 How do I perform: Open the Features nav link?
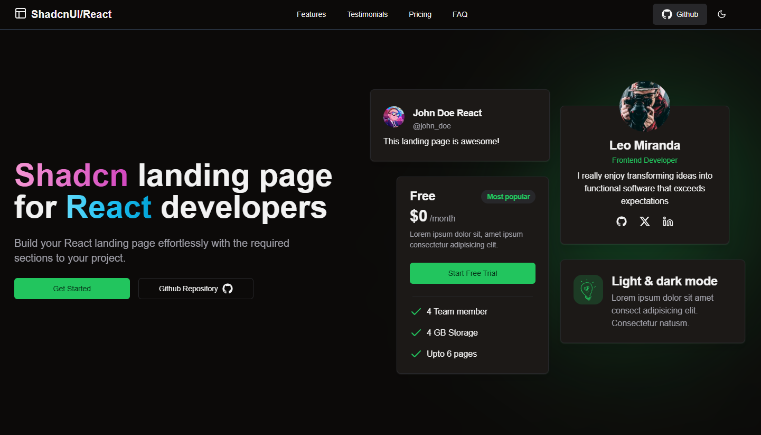click(x=311, y=14)
